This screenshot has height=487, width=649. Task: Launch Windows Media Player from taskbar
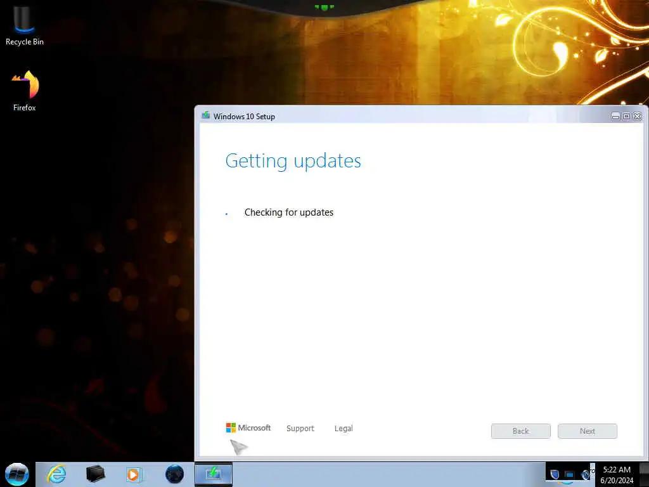click(134, 474)
